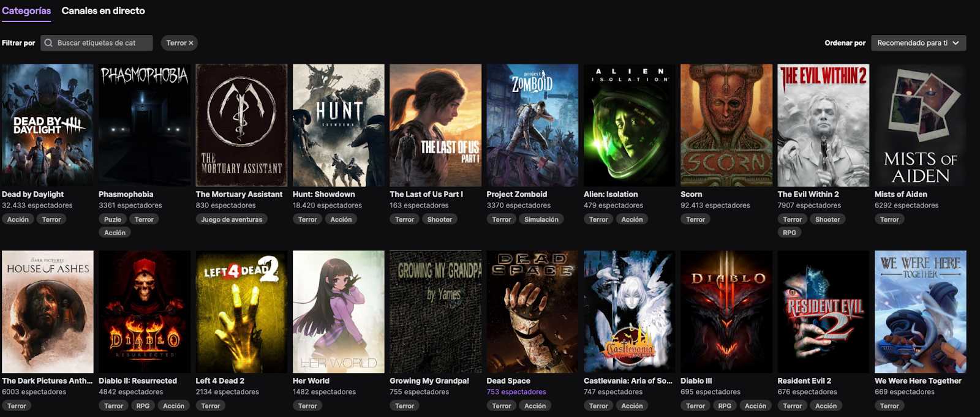Click the Scorn title link

692,194
